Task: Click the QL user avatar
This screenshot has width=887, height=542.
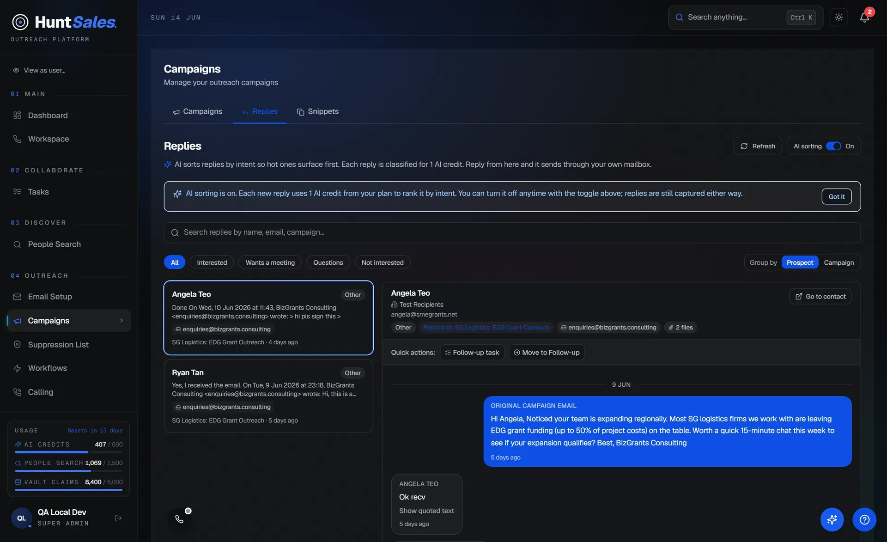Action: tap(21, 518)
